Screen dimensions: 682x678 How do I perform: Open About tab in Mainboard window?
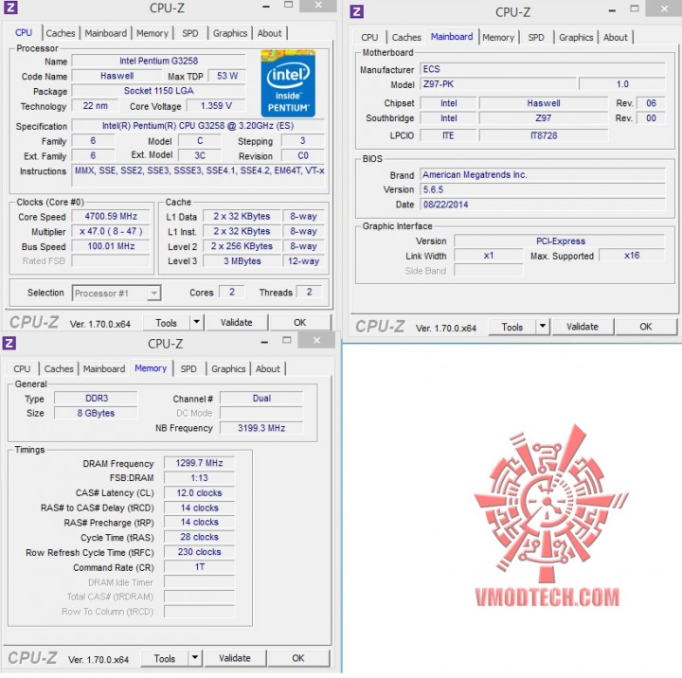[x=615, y=37]
